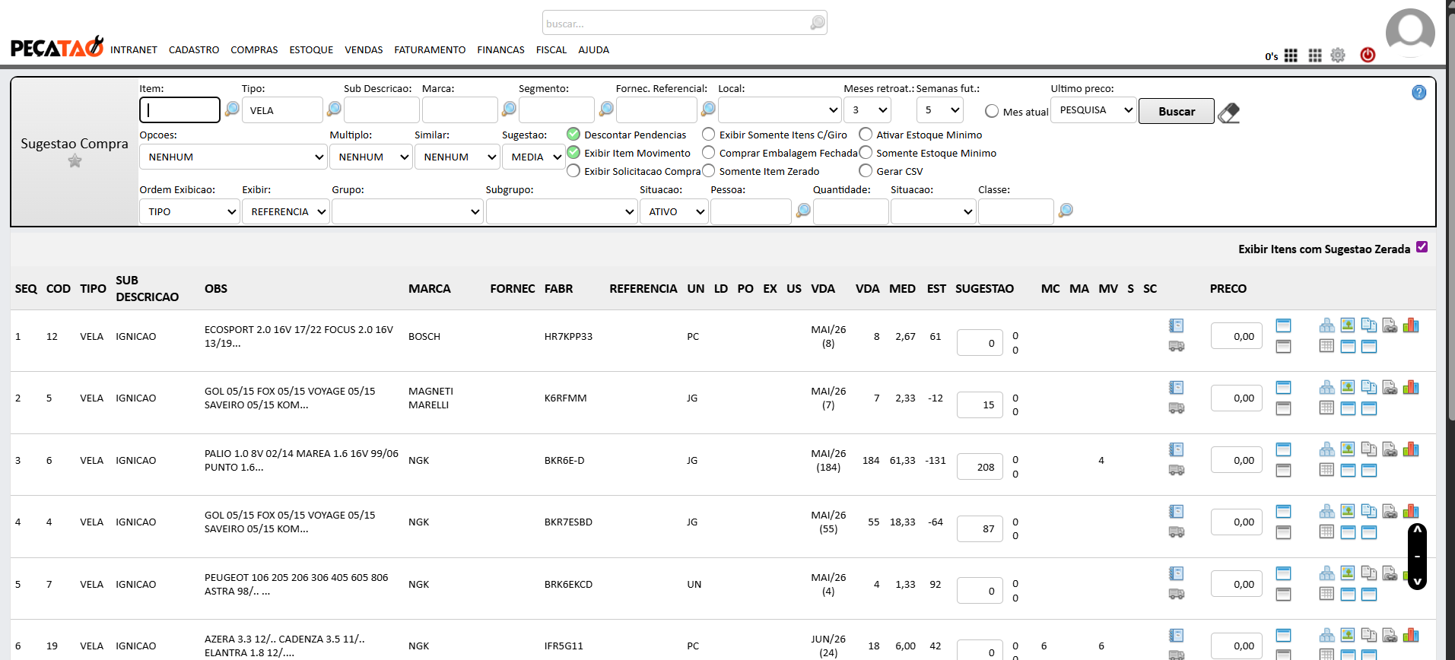Image resolution: width=1455 pixels, height=660 pixels.
Task: Open the blue help question-mark icon
Action: coord(1418,93)
